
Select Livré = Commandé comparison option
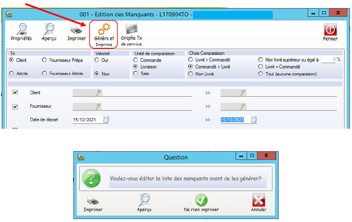260,67
